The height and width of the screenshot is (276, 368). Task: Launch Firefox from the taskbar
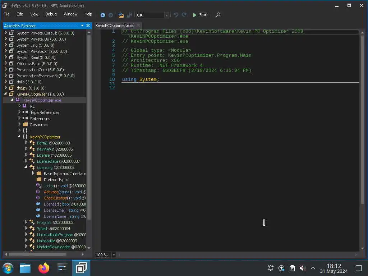coord(44,268)
